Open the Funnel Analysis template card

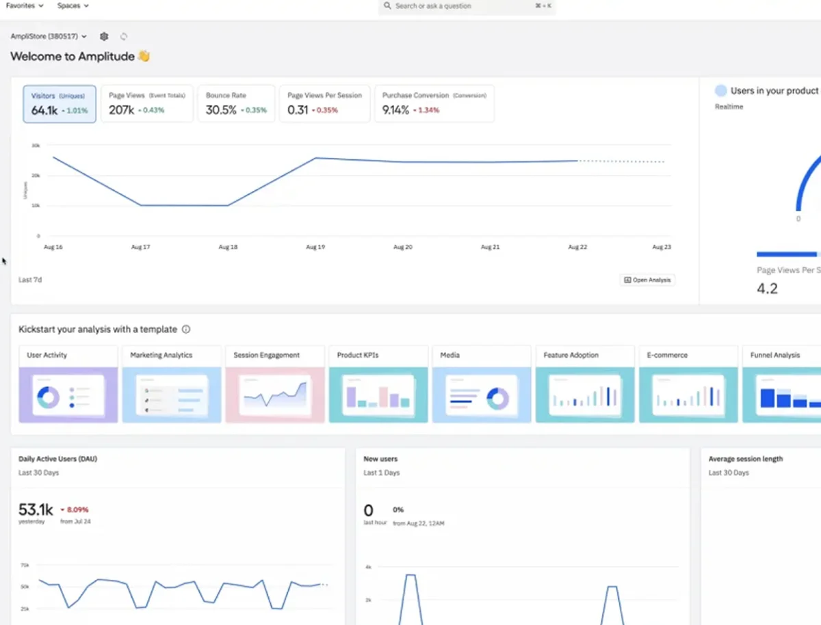[781, 384]
